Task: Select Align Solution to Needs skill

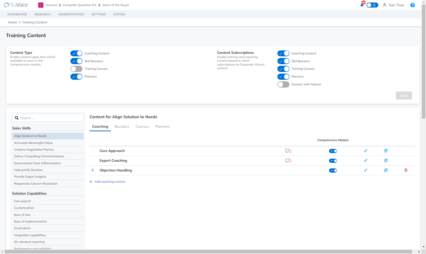Action: point(48,136)
